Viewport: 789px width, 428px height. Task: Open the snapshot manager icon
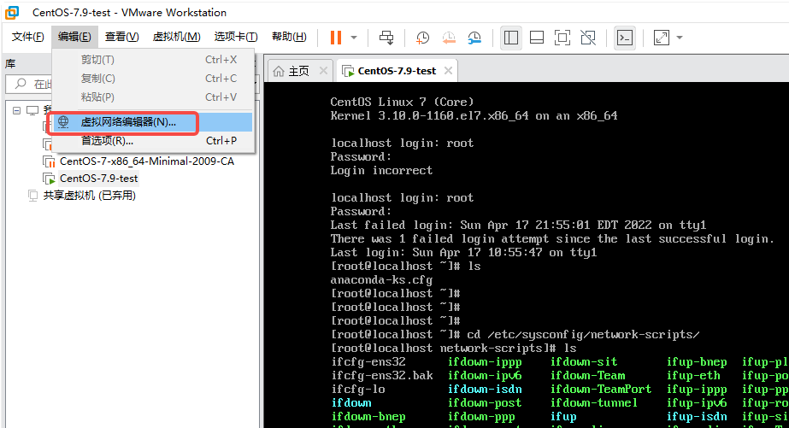tap(474, 38)
